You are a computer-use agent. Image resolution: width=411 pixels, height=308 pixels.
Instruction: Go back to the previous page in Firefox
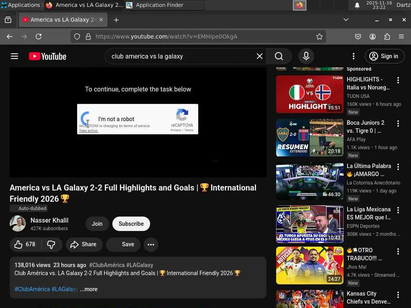(x=10, y=36)
